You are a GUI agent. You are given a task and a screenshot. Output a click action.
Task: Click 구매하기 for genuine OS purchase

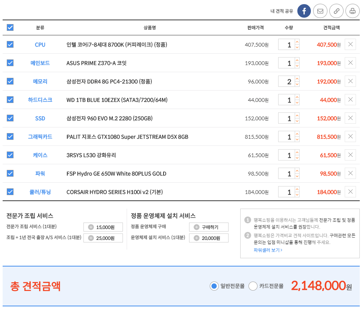coord(209,227)
